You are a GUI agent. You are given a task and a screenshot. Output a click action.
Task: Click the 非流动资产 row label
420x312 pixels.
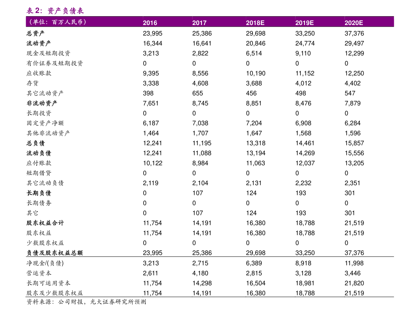click(x=42, y=103)
